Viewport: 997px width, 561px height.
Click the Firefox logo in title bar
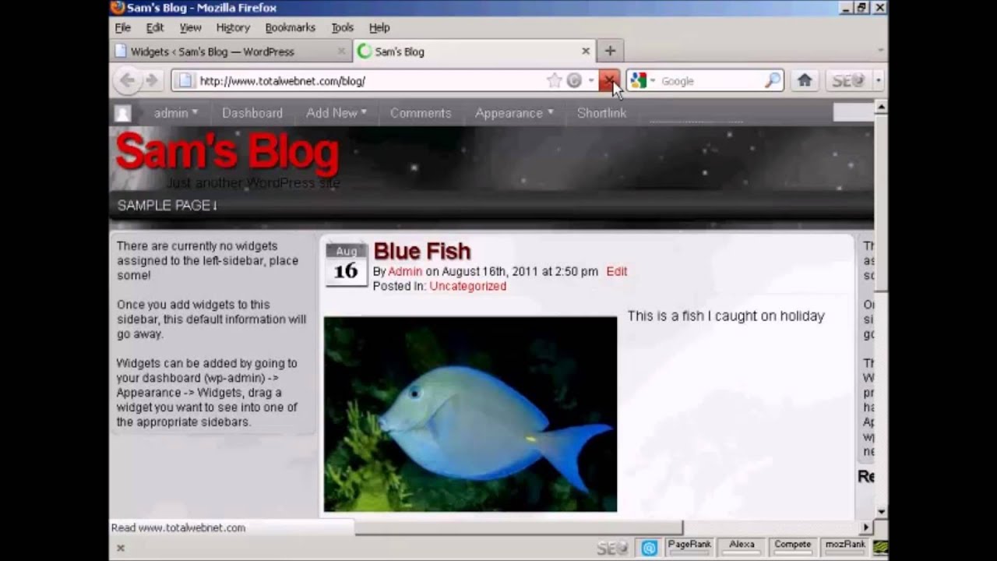(x=118, y=8)
